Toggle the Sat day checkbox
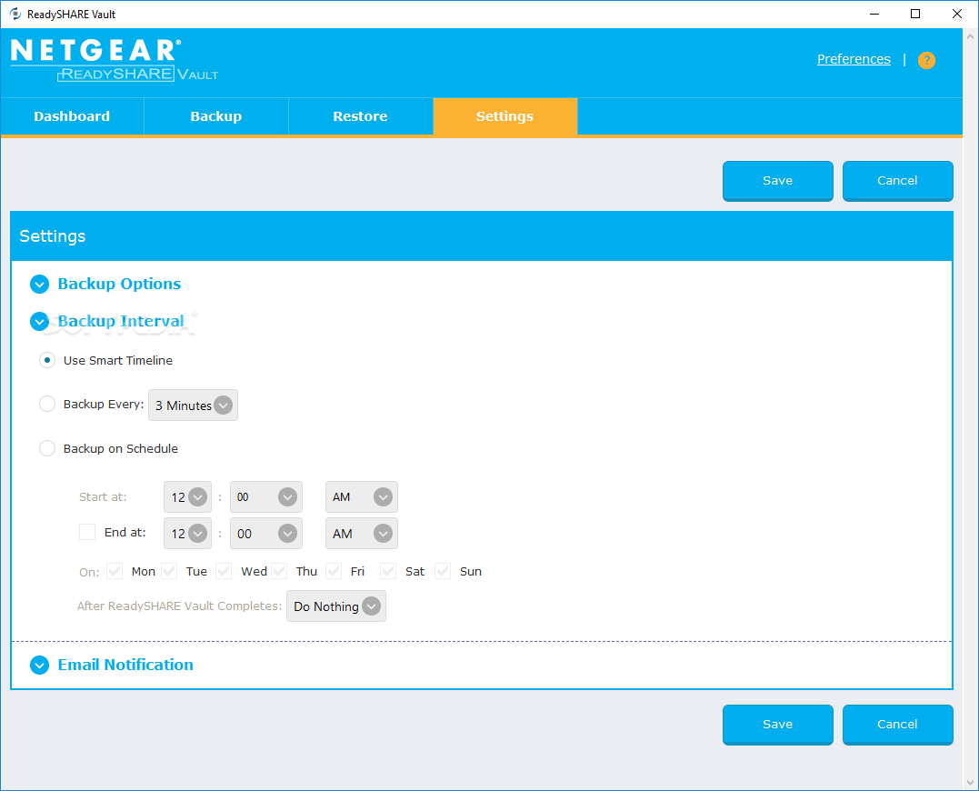Viewport: 979px width, 791px height. pyautogui.click(x=388, y=571)
